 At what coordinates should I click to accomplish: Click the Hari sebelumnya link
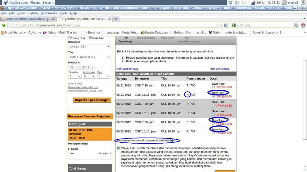point(127,69)
